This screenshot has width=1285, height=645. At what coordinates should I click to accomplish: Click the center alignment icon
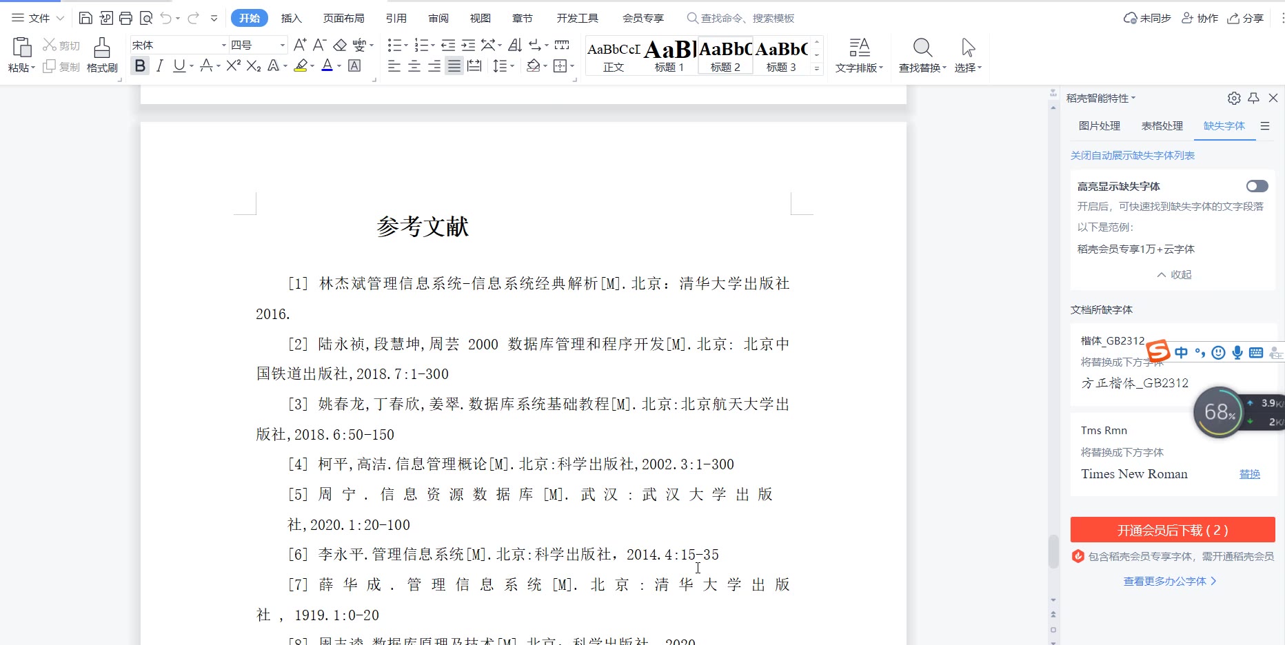(414, 66)
